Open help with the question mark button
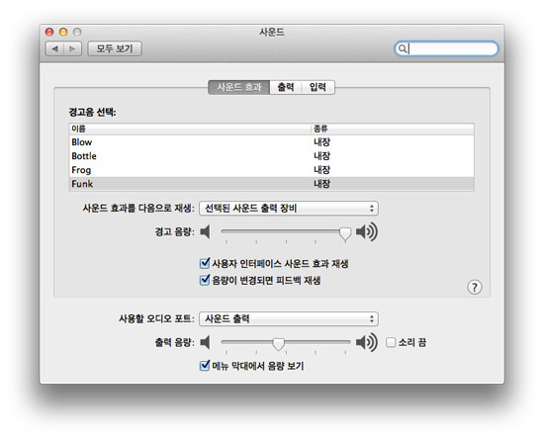The image size is (544, 439). 474,287
